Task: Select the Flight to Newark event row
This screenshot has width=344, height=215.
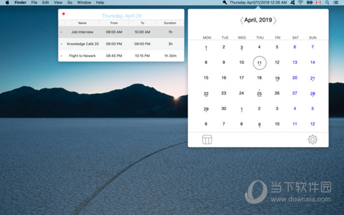Action: pyautogui.click(x=121, y=56)
